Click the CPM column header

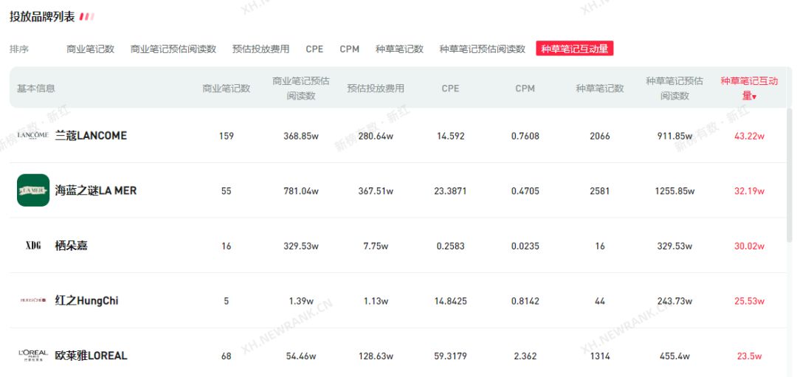point(525,89)
